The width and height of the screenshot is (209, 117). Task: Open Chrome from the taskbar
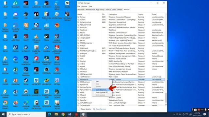click(63, 114)
